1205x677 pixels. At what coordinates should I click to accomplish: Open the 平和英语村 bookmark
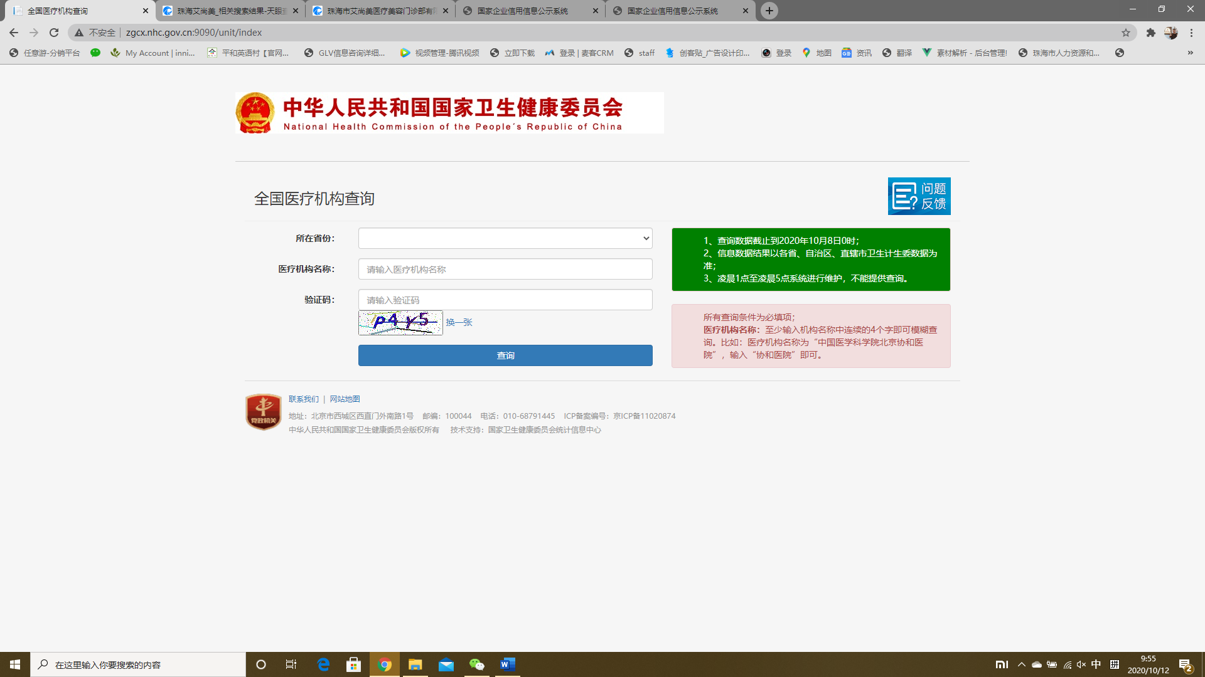(x=248, y=53)
